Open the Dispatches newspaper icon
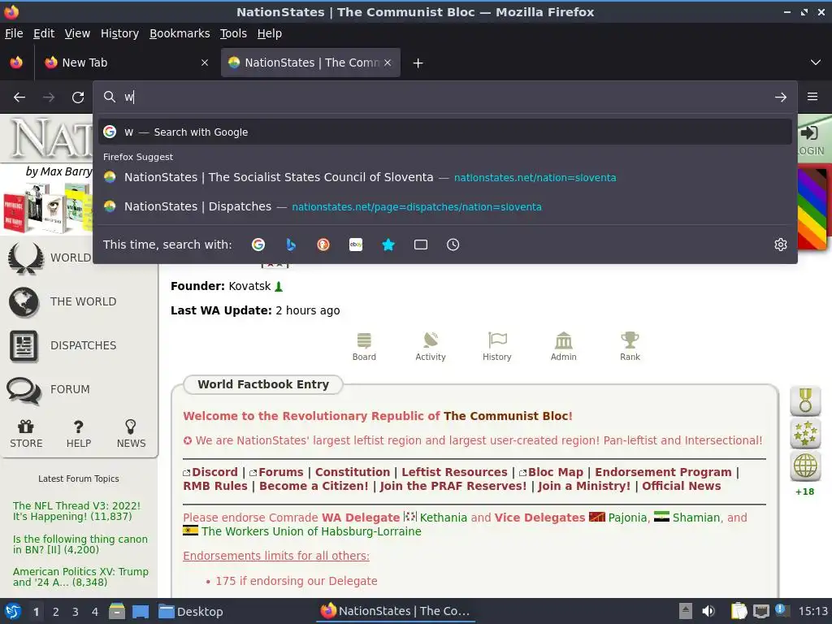 [24, 346]
